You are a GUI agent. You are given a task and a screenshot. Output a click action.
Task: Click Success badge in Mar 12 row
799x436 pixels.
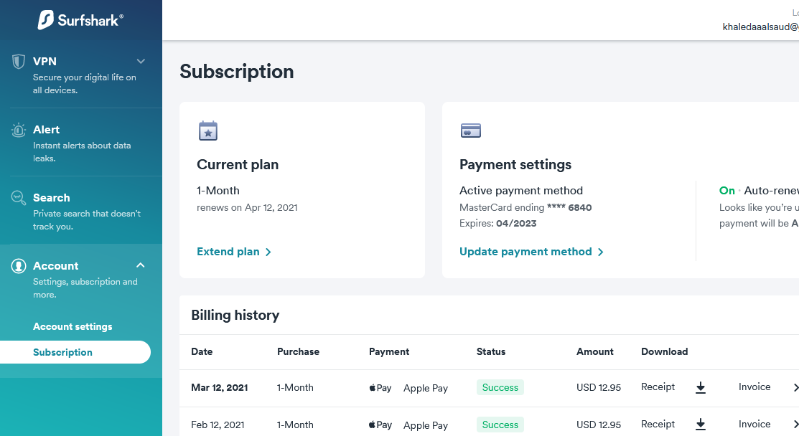[x=500, y=388]
